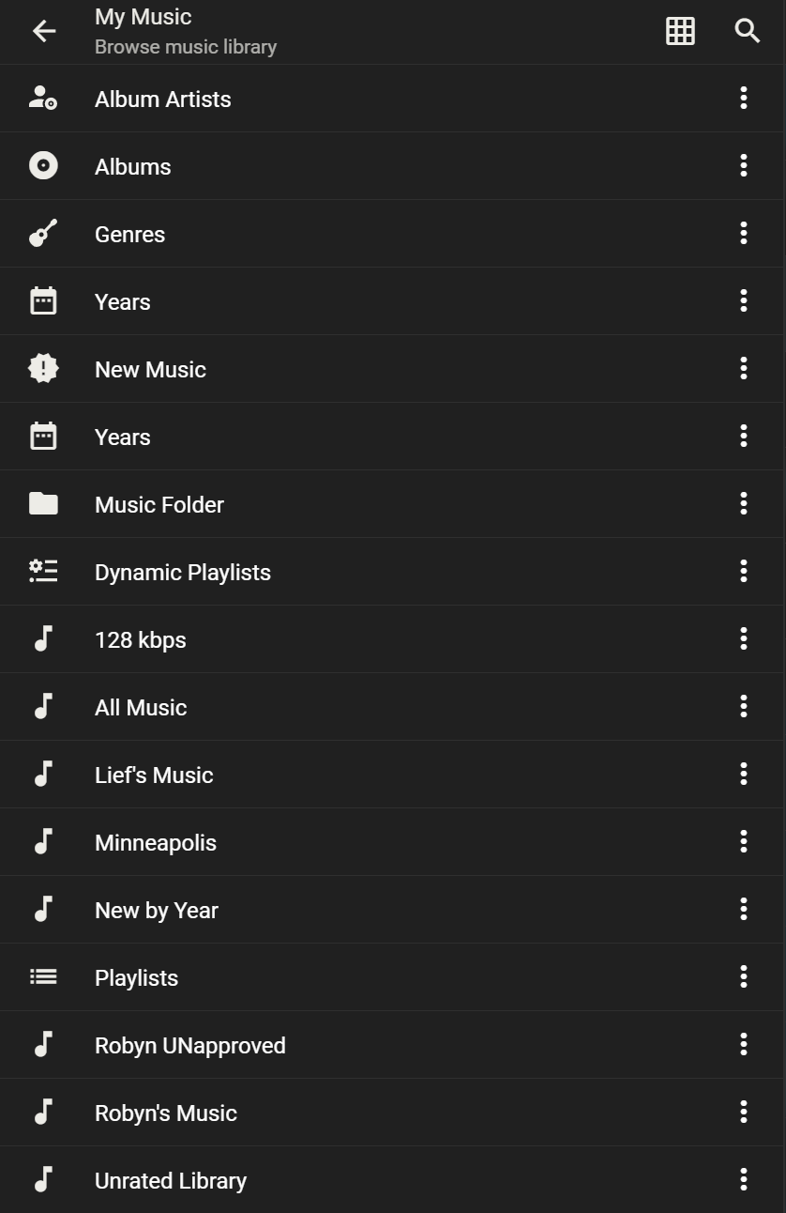This screenshot has height=1213, width=786.
Task: Open the search icon
Action: coord(747,31)
